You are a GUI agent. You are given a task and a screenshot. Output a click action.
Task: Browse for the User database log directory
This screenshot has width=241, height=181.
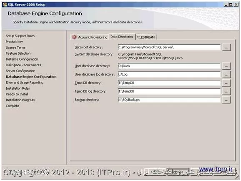(x=226, y=75)
